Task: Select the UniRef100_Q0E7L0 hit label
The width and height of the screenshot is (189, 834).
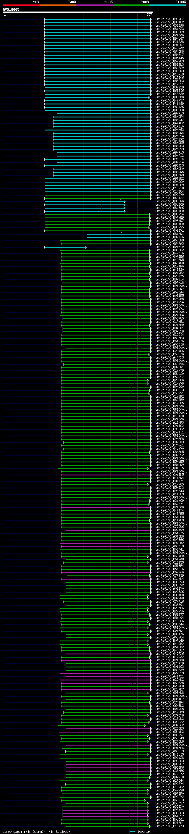Action: coord(169,211)
